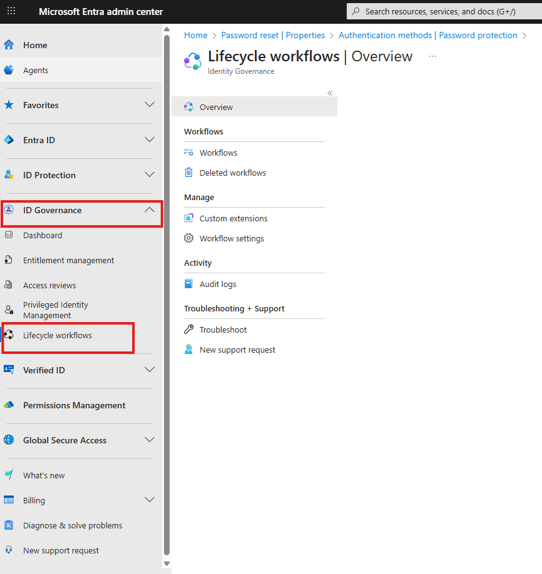Collapse the ID Governance section
This screenshot has height=574, width=542.
150,210
